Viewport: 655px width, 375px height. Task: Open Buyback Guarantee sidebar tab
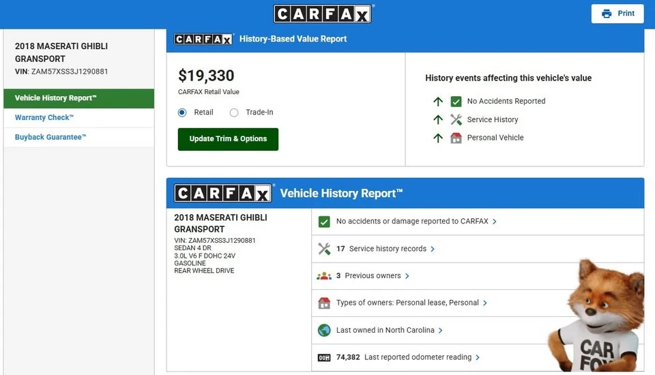(79, 138)
